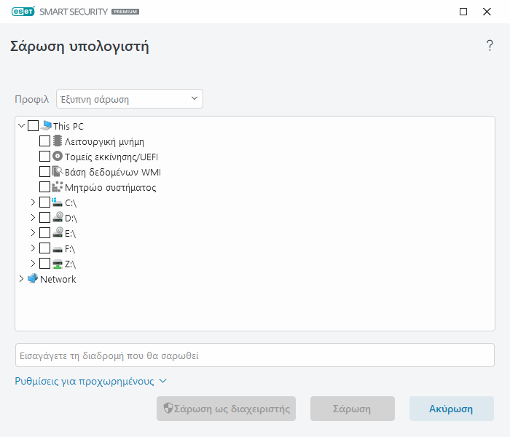Enable the Λειτουργική μνήμη checkbox
The height and width of the screenshot is (437, 510).
tap(44, 141)
